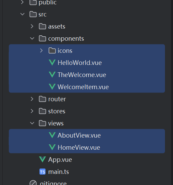Select the HomeView.vue file name
The width and height of the screenshot is (173, 185).
(79, 147)
